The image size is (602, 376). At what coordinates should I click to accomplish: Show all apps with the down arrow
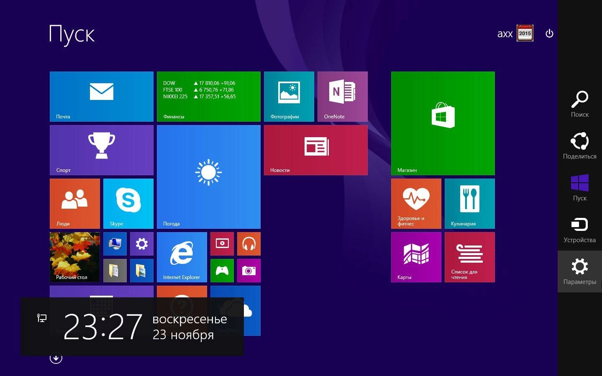coord(56,358)
